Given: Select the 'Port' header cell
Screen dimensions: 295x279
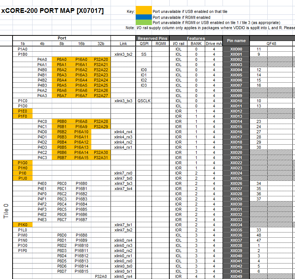Looking at the screenshot, I should [62, 38].
